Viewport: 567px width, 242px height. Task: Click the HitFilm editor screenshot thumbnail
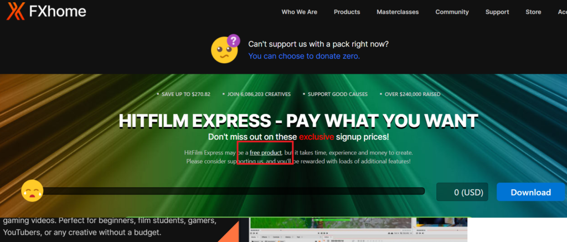tap(358, 230)
